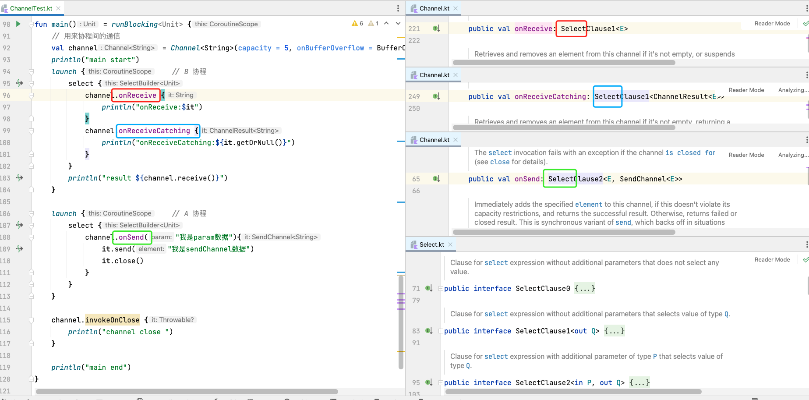Expand SelectClause2 folded interface body

pos(639,382)
